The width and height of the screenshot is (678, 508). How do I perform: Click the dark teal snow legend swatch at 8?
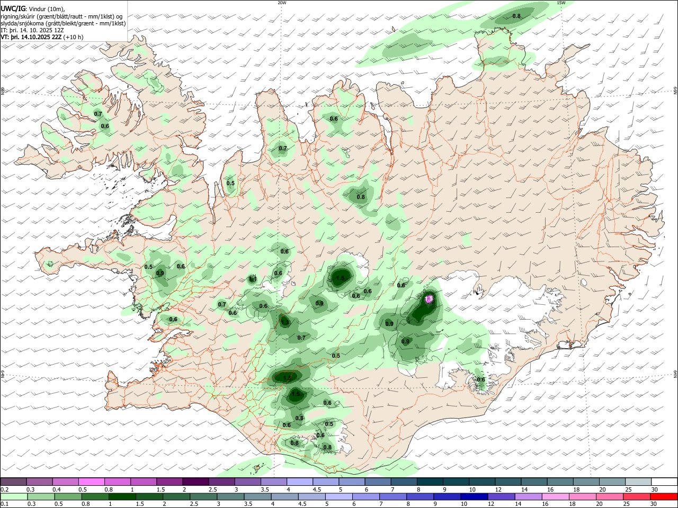[x=430, y=482]
